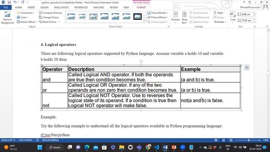Image resolution: width=270 pixels, height=152 pixels.
Task: Open the Wrap Text menu
Action: (x=184, y=18)
